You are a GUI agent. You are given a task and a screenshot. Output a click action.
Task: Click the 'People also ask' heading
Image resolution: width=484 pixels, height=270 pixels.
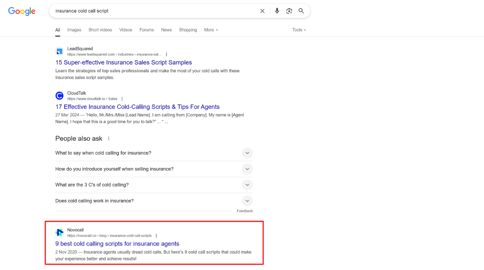(x=79, y=138)
